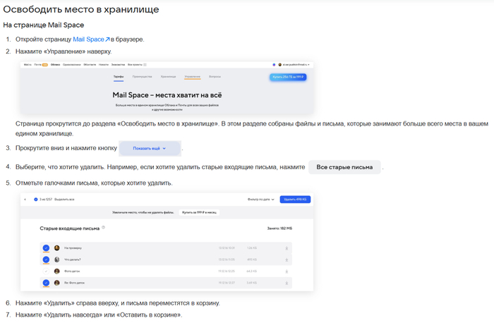This screenshot has width=494, height=323.
Task: Click sender avatar of «На проверку» email
Action: pyautogui.click(x=57, y=248)
